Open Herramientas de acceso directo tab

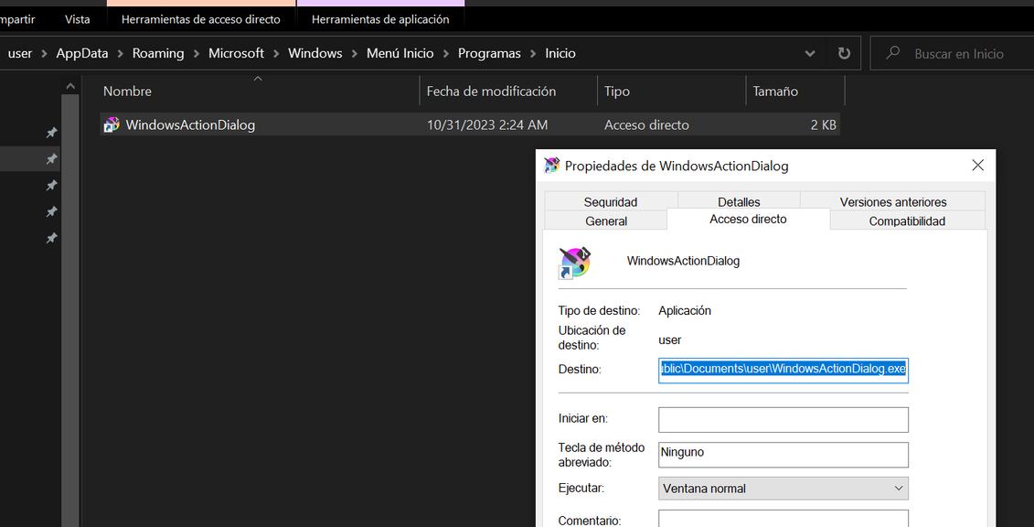pyautogui.click(x=201, y=19)
